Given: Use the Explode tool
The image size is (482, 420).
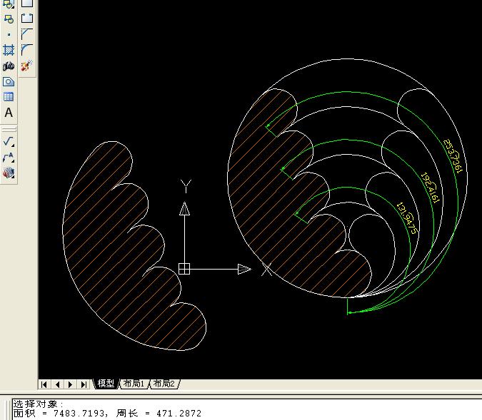Looking at the screenshot, I should (x=26, y=66).
